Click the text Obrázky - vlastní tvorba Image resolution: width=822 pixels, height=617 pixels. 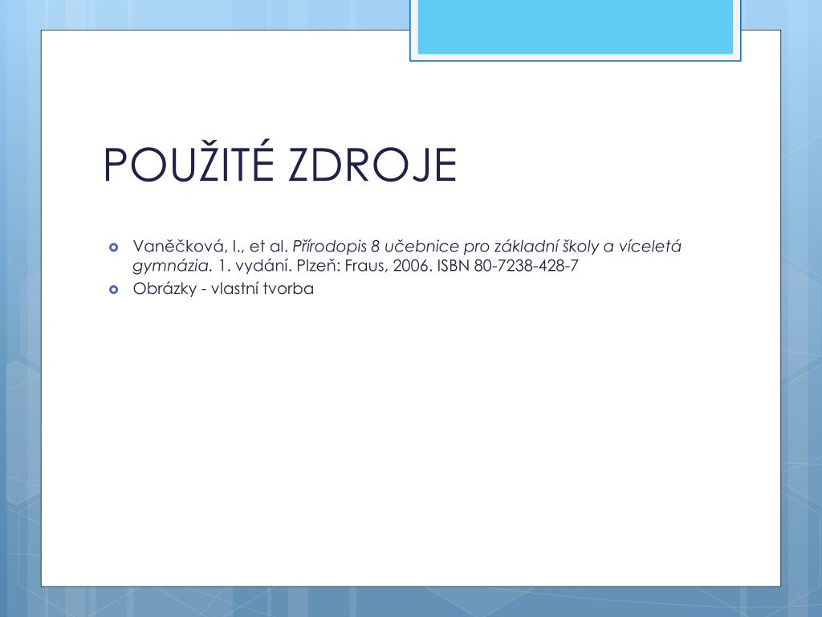pyautogui.click(x=223, y=288)
